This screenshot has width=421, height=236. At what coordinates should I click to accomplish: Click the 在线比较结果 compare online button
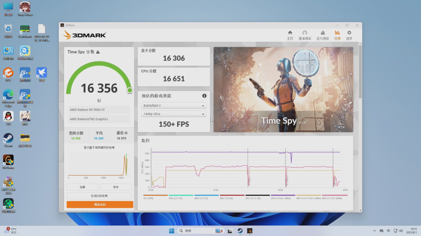99,196
